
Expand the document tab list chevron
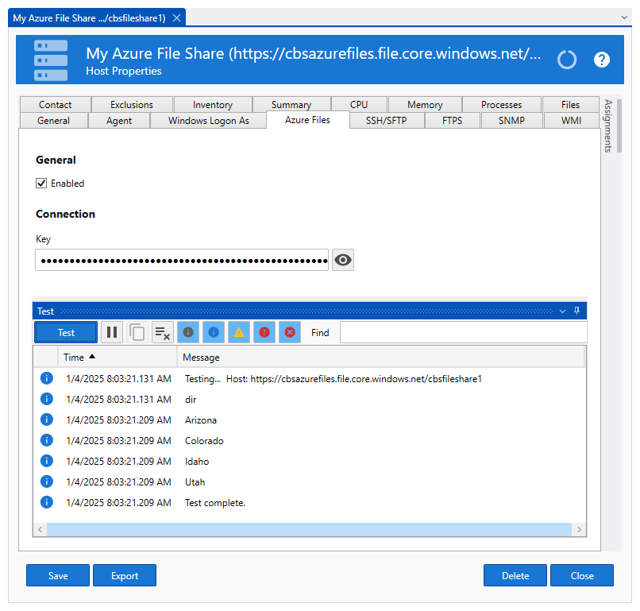tap(624, 17)
